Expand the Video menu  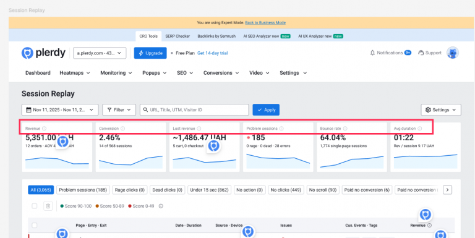259,73
